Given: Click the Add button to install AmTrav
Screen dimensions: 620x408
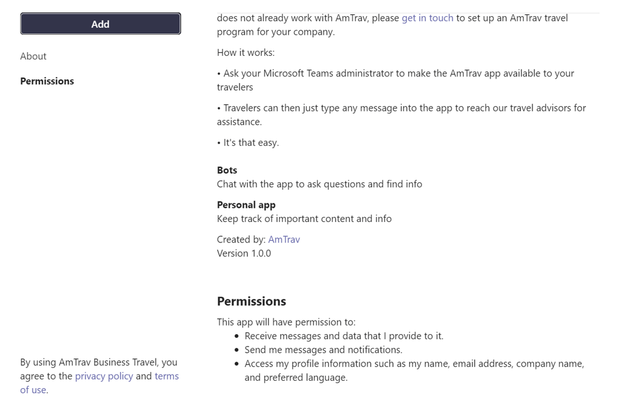Looking at the screenshot, I should [x=100, y=24].
